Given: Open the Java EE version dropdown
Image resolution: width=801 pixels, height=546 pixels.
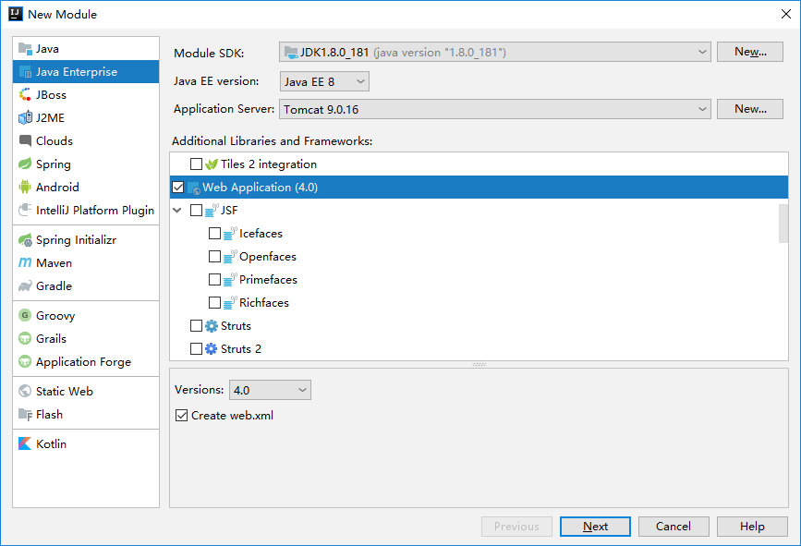Looking at the screenshot, I should (x=324, y=81).
